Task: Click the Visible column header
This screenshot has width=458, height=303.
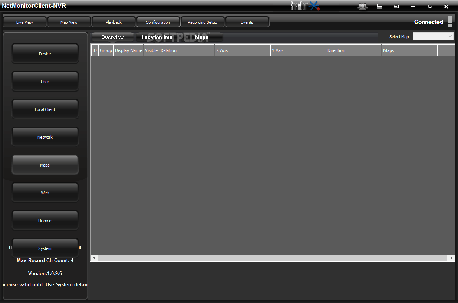Action: 151,50
